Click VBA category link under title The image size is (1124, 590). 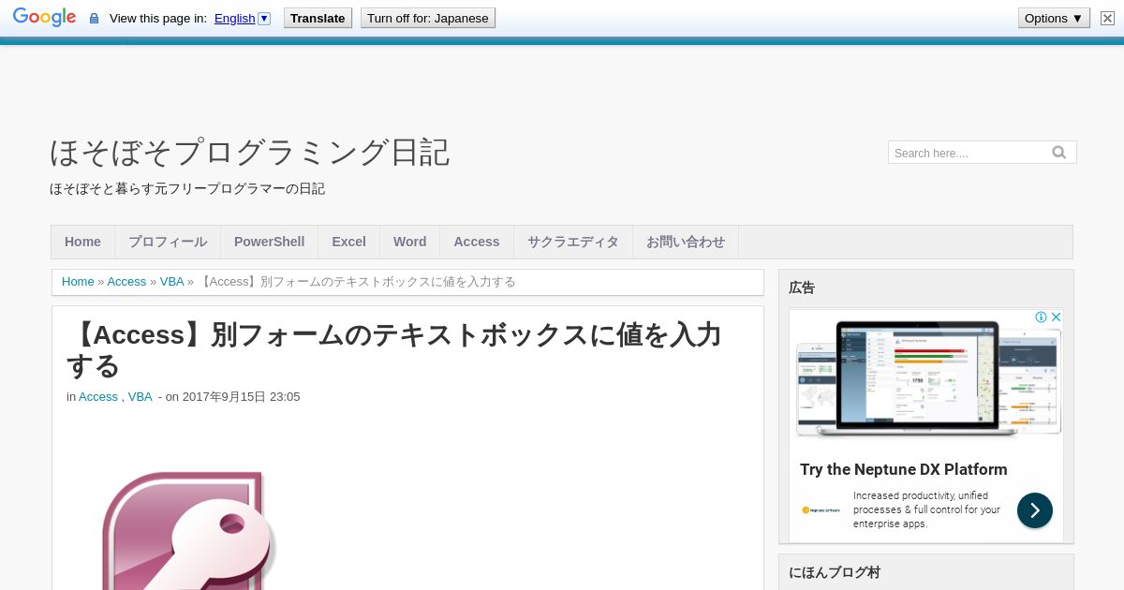[140, 397]
